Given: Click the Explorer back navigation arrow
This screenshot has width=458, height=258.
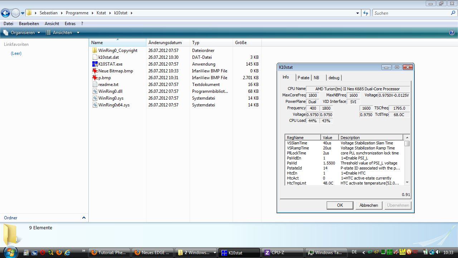Looking at the screenshot, I should 5,13.
